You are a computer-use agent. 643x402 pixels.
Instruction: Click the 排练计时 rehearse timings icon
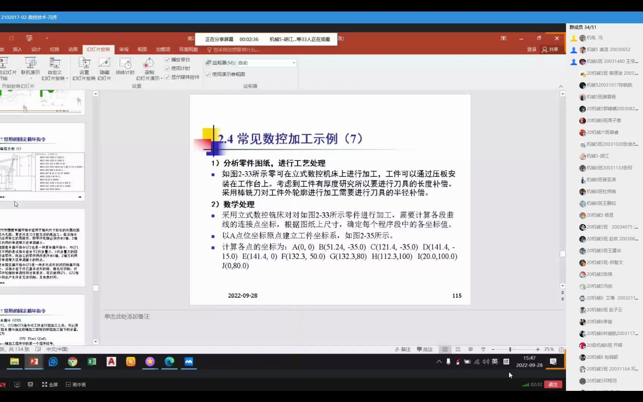click(x=125, y=63)
